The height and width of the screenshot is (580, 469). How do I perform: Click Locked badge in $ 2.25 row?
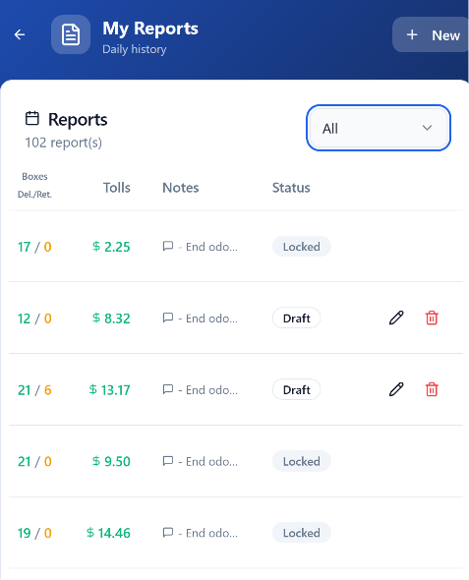(x=302, y=247)
